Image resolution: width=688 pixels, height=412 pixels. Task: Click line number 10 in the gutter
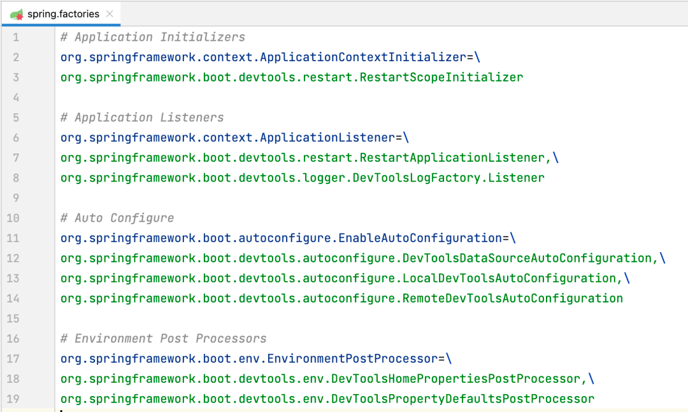coord(13,218)
